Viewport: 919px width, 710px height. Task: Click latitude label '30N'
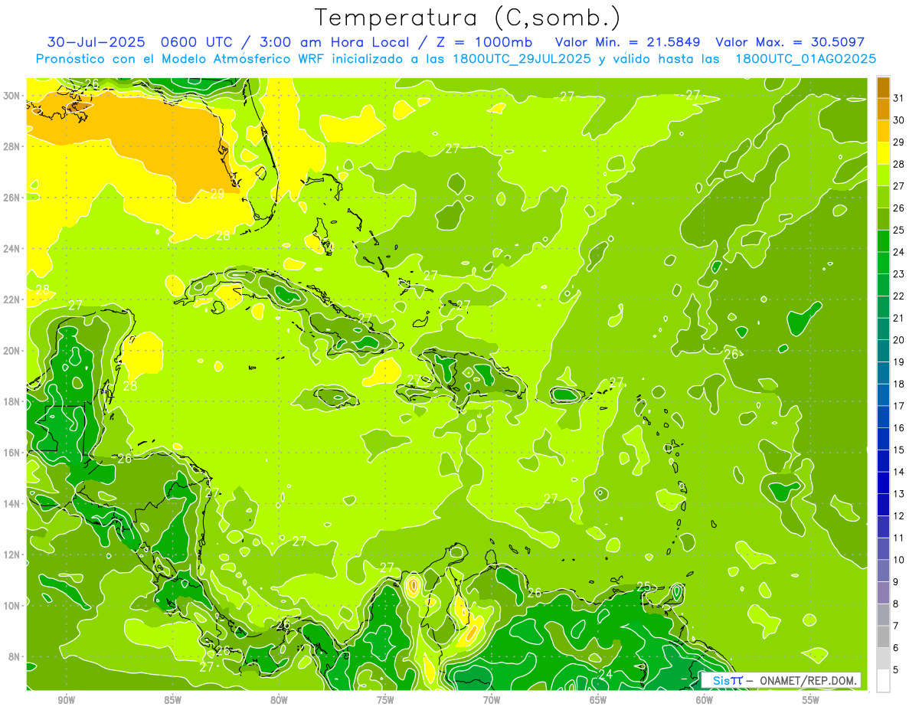[12, 95]
